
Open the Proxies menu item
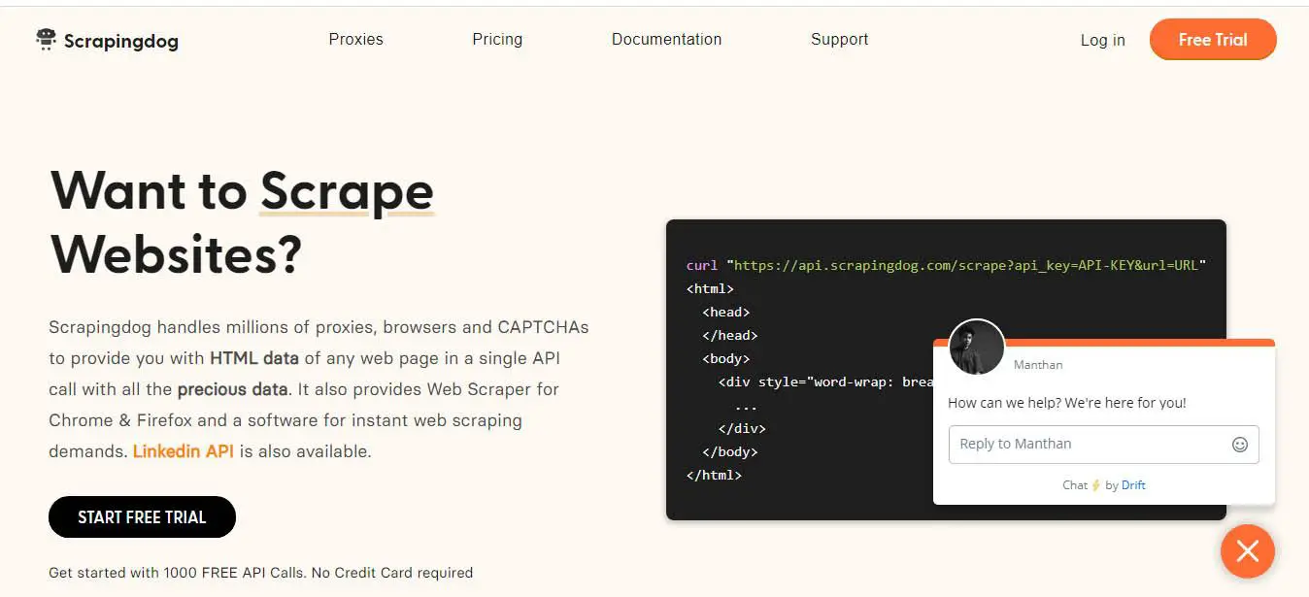click(x=355, y=40)
